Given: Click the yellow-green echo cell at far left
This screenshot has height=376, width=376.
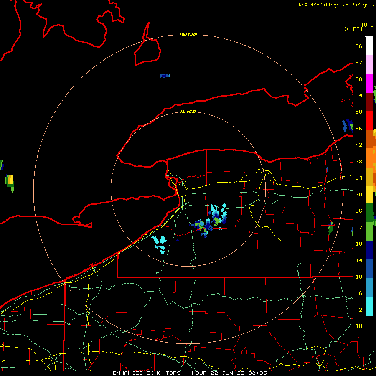Looking at the screenshot, I should pos(10,183).
